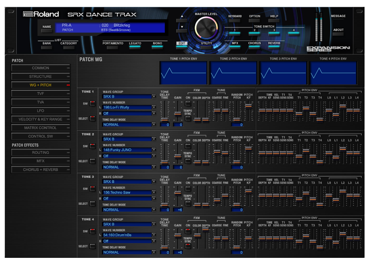
Task: Open the Tone 1 left wave number dropdown
Action: (129, 107)
